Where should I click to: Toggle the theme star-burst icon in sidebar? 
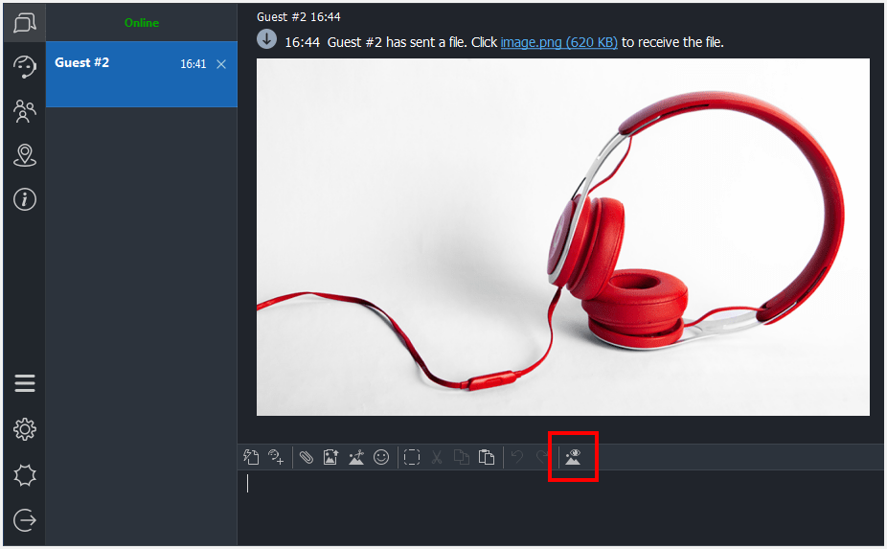[25, 475]
